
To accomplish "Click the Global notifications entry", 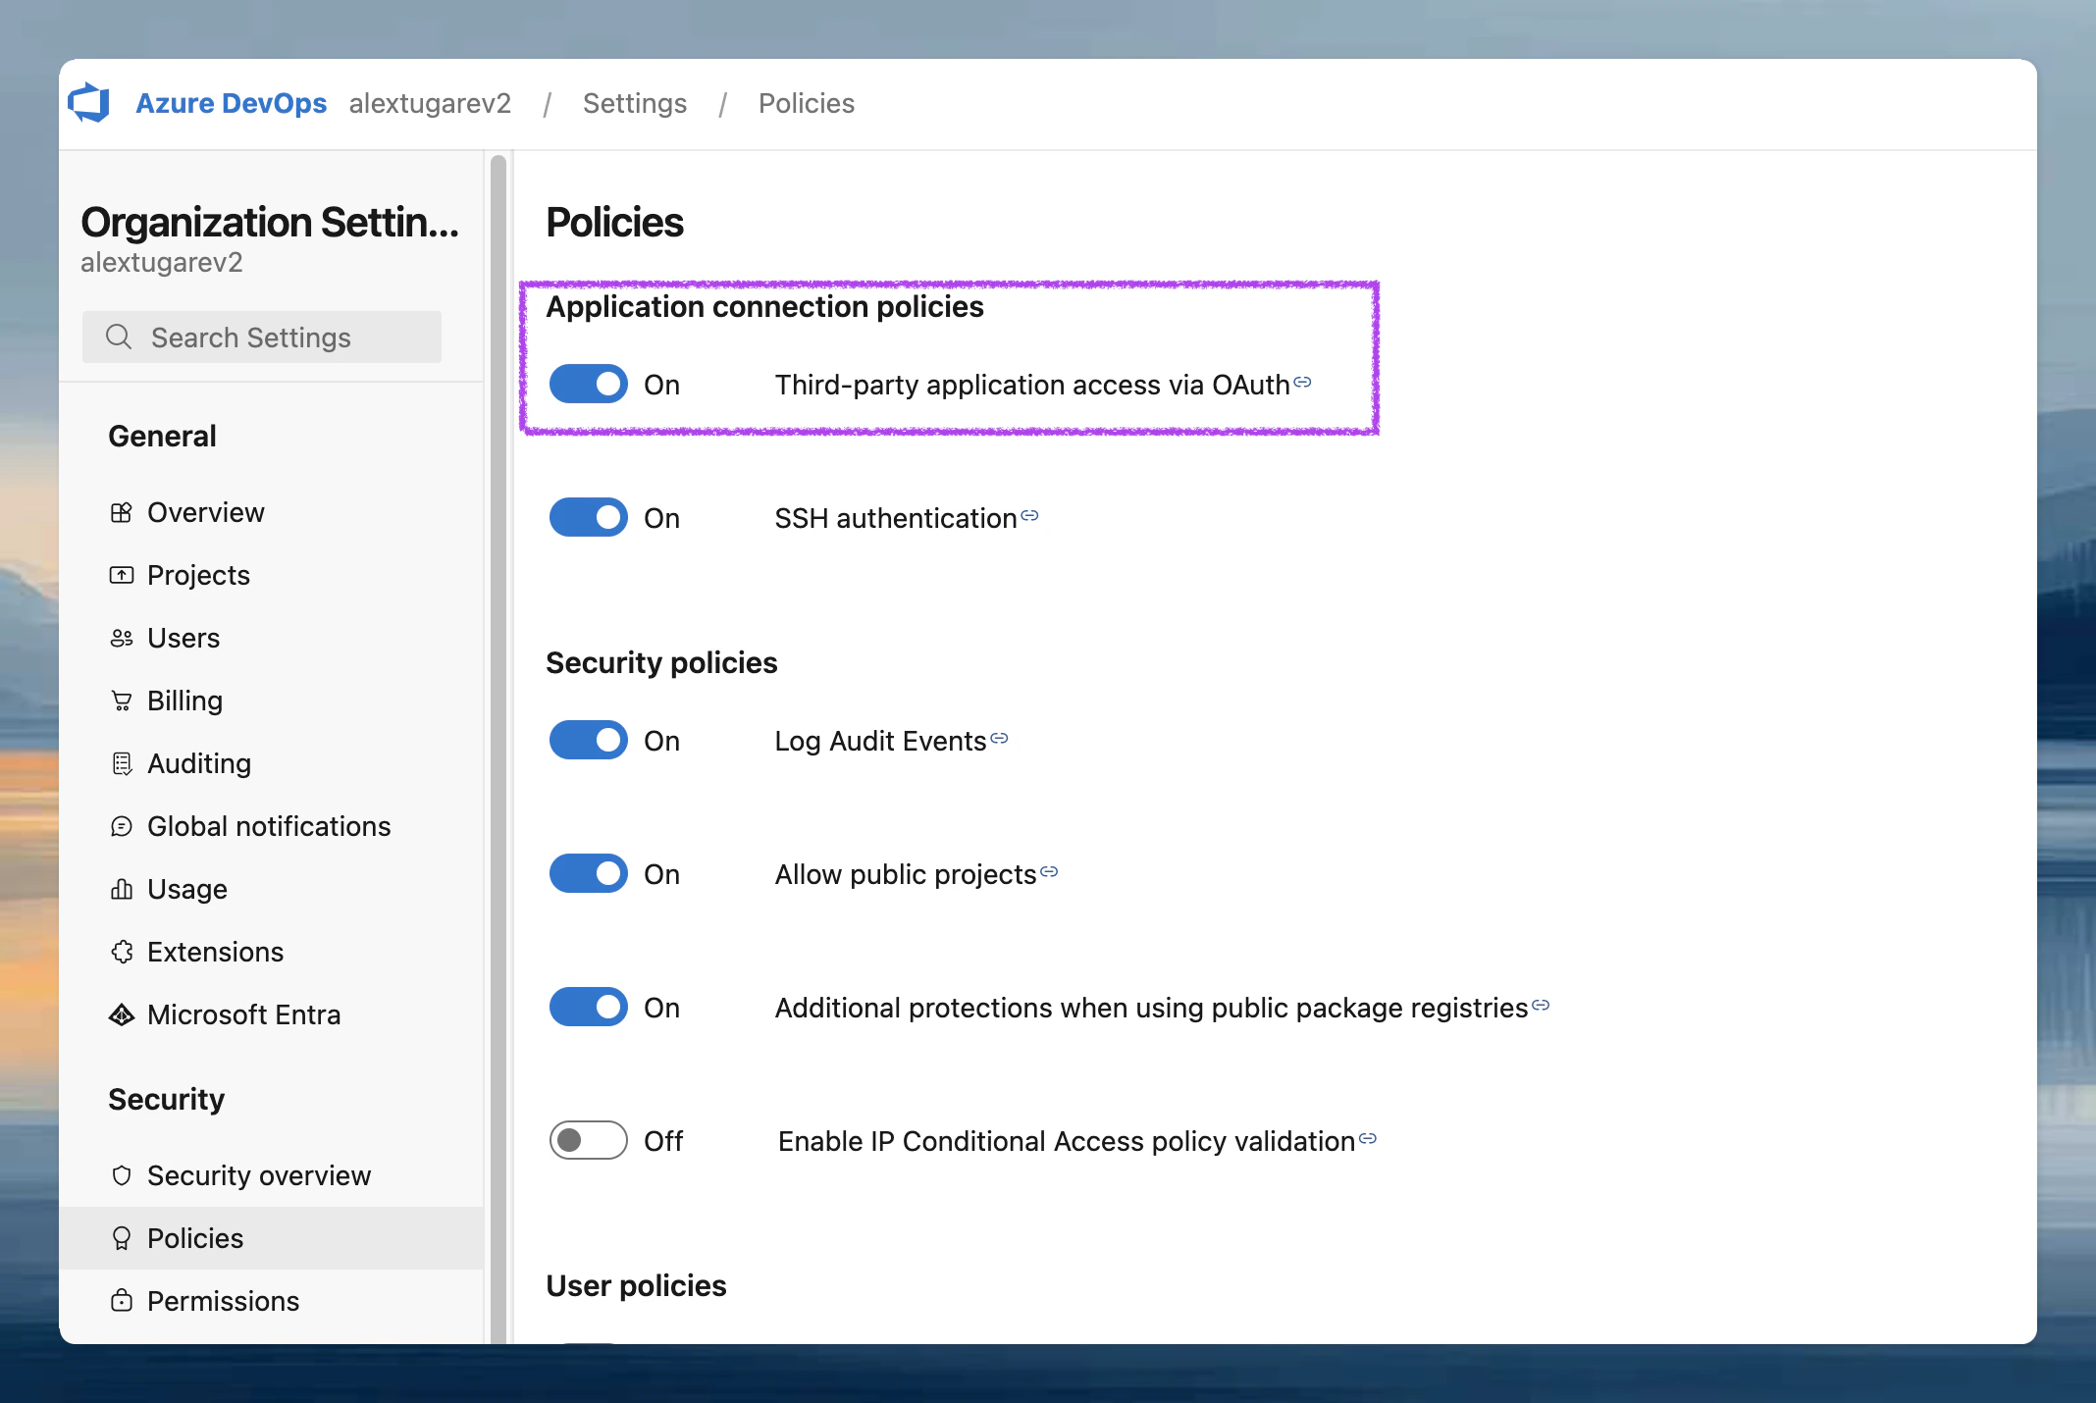I will (x=269, y=825).
